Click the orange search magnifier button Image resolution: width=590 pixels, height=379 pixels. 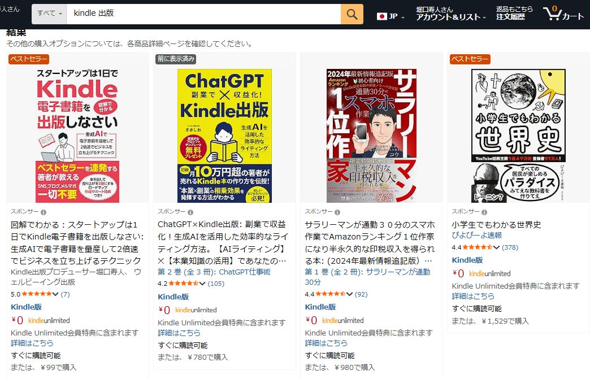(352, 14)
